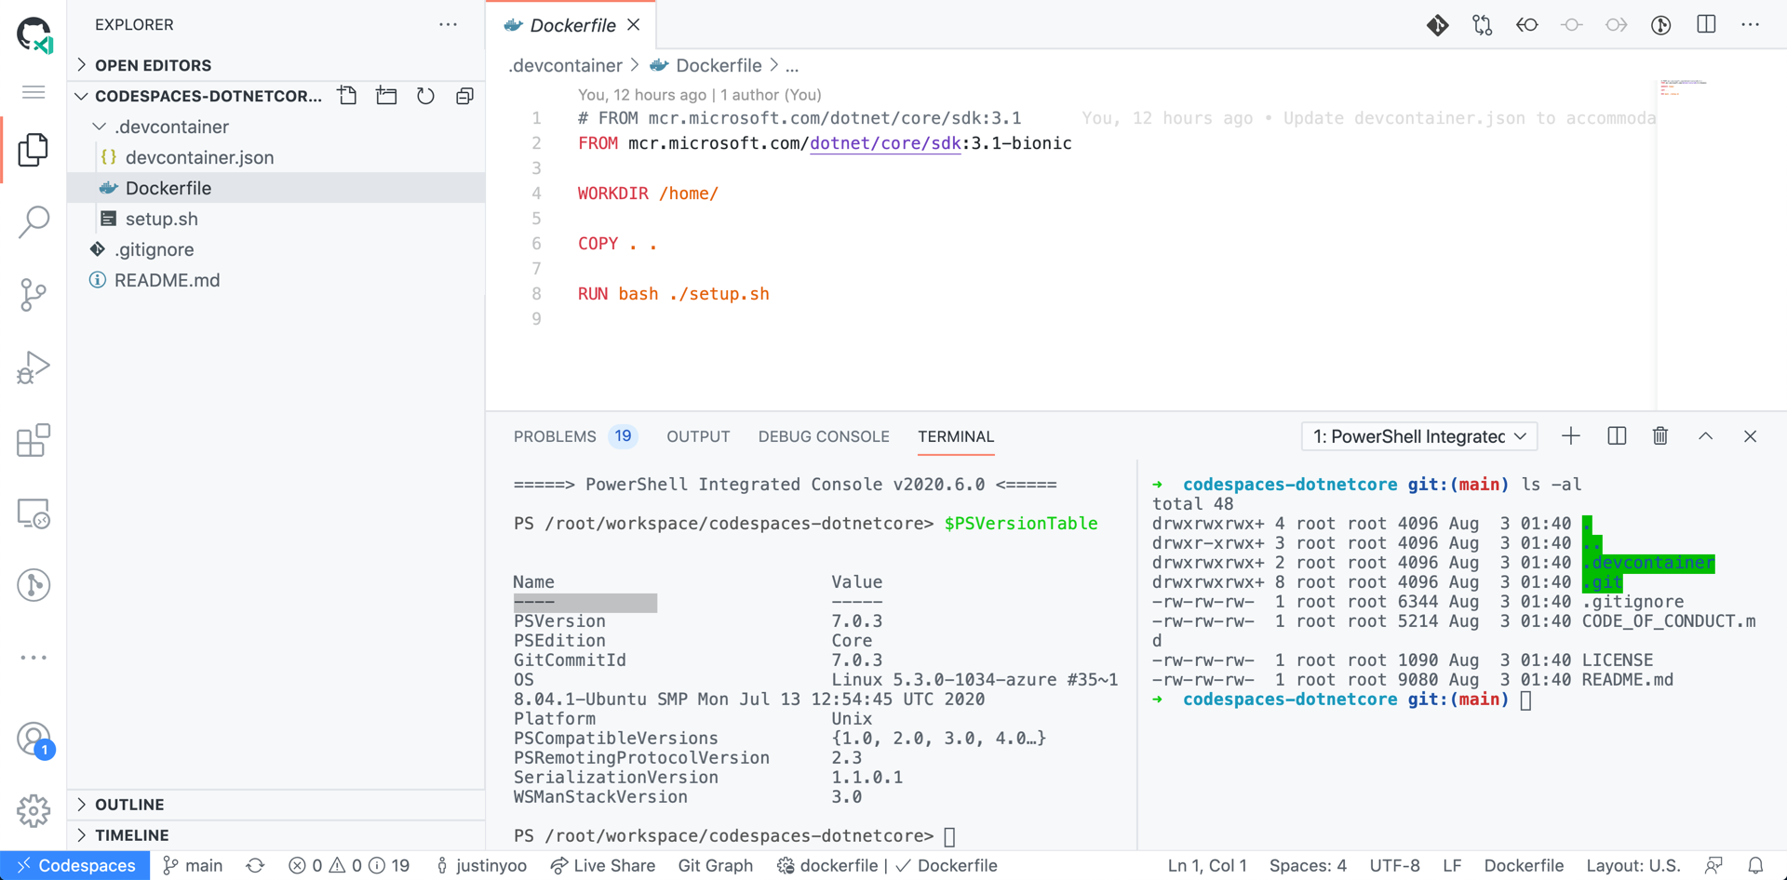Open the Manage settings gear
Viewport: 1787px width, 880px height.
[x=34, y=810]
